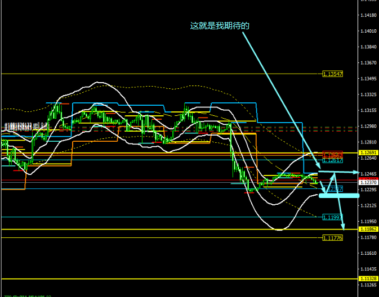The height and width of the screenshot is (297, 379).
Task: Select the 1.11997 teal level label
Action: click(x=332, y=217)
